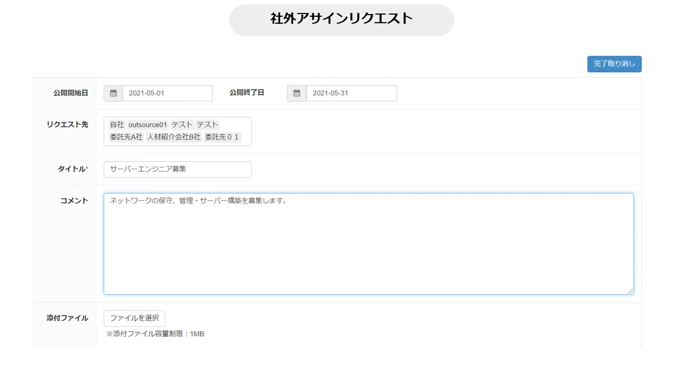The width and height of the screenshot is (692, 389).
Task: Select the 自社 tag in リクエスト先
Action: point(117,124)
